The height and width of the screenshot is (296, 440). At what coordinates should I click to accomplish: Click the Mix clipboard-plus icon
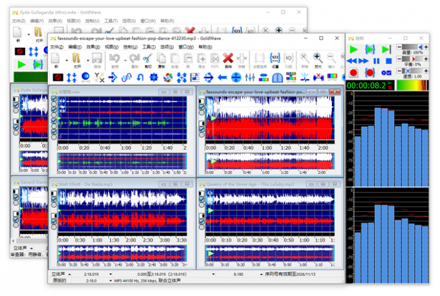[201, 58]
